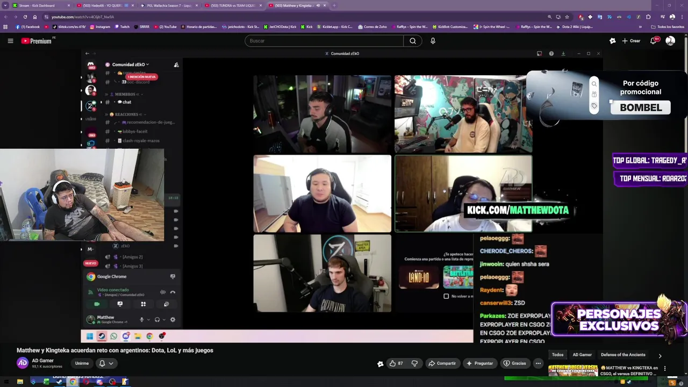Open JeriCHODota Kick bookmark
This screenshot has width=688, height=387.
[279, 27]
